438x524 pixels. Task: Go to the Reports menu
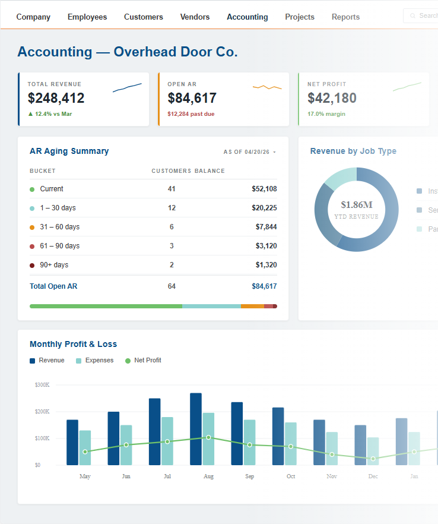click(345, 17)
